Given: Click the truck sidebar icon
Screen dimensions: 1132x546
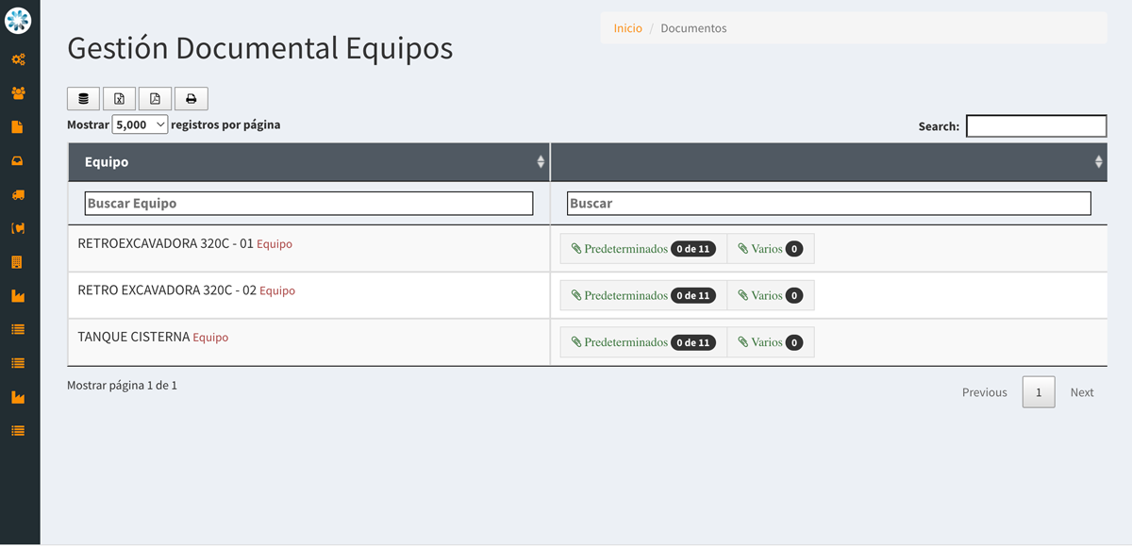Looking at the screenshot, I should click(x=18, y=195).
